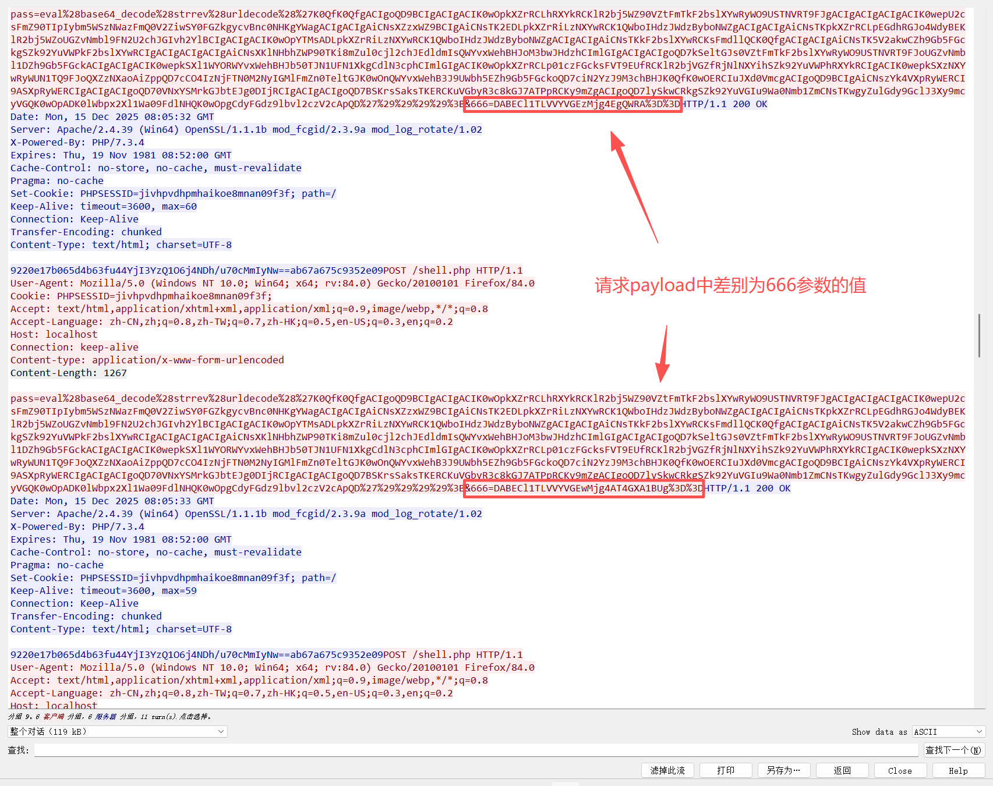Click the Date line showing 08:05:32 GMT
The width and height of the screenshot is (993, 786).
(112, 117)
